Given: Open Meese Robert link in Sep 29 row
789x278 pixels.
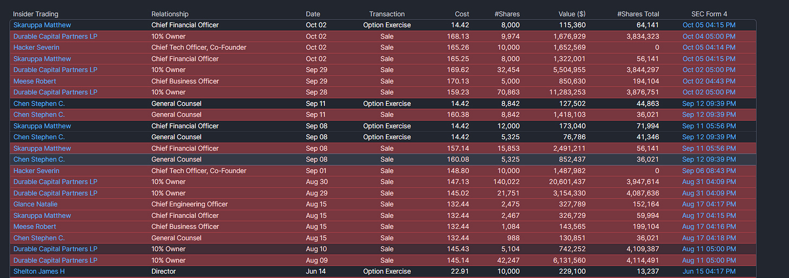Looking at the screenshot, I should click(x=35, y=81).
